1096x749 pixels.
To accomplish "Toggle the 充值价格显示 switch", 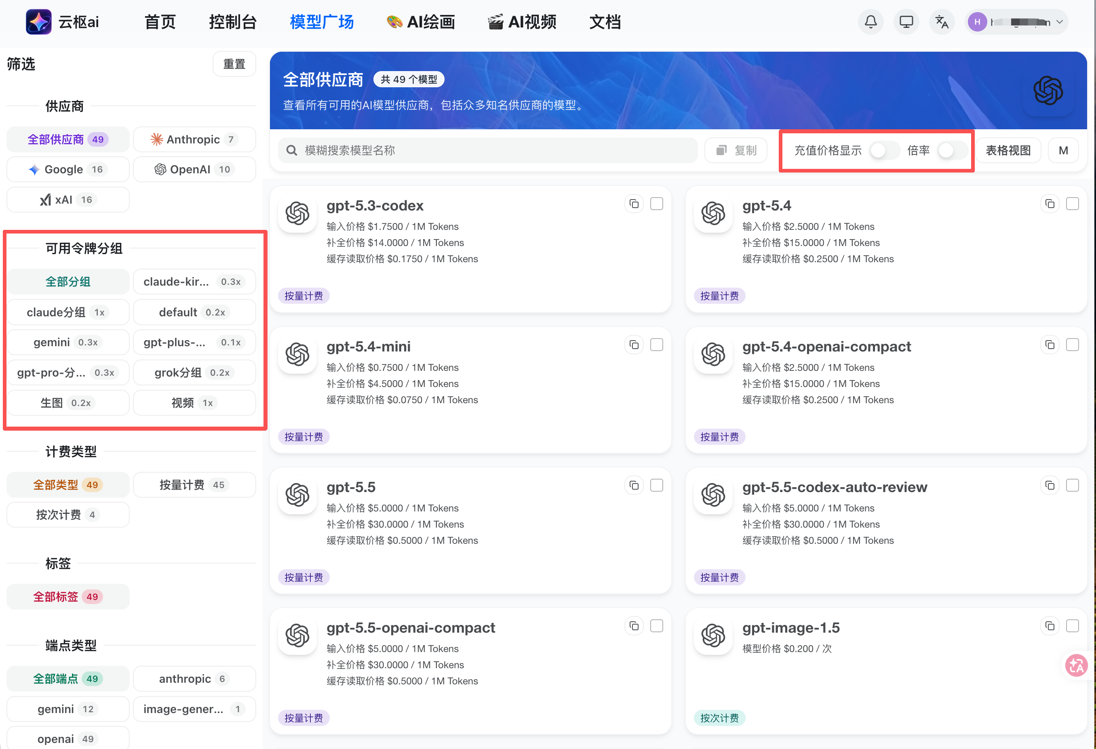I will coord(884,150).
